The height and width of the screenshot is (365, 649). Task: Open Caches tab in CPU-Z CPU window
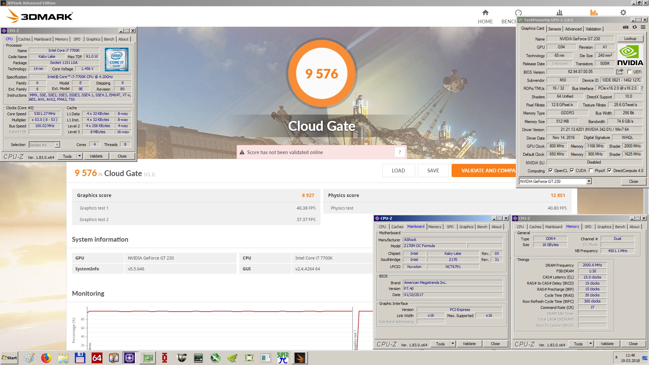pyautogui.click(x=24, y=39)
